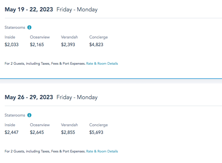Click the May 19 - 22, 2023 date heading
This screenshot has width=222, height=163.
click(x=29, y=9)
